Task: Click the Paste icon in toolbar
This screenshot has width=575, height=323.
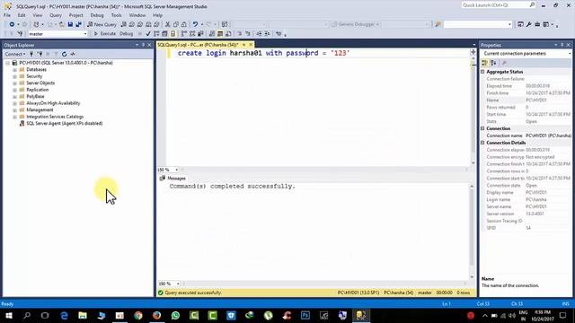Action: (x=183, y=24)
